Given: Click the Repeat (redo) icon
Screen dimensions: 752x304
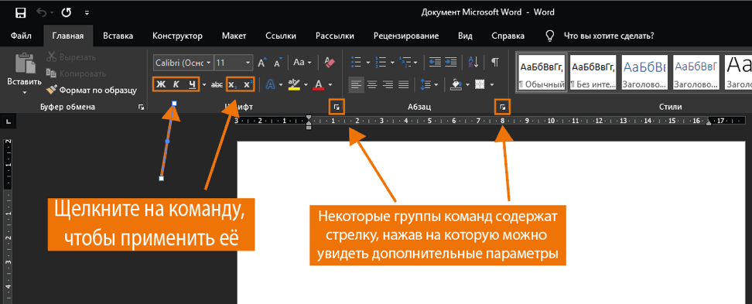Looking at the screenshot, I should [x=67, y=12].
